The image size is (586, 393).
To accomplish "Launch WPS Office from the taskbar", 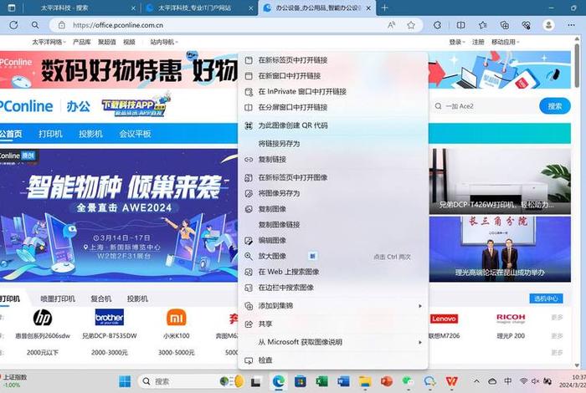I will [x=451, y=381].
